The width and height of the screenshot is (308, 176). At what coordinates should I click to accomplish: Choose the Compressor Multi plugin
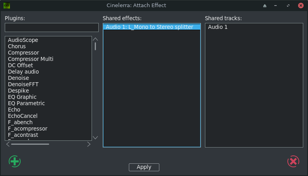(x=31, y=59)
